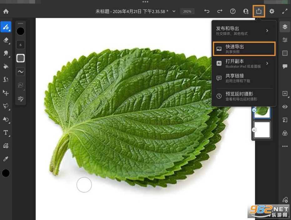Open the main color chip at toolbar bottom
291x220 pixels.
coord(6,173)
